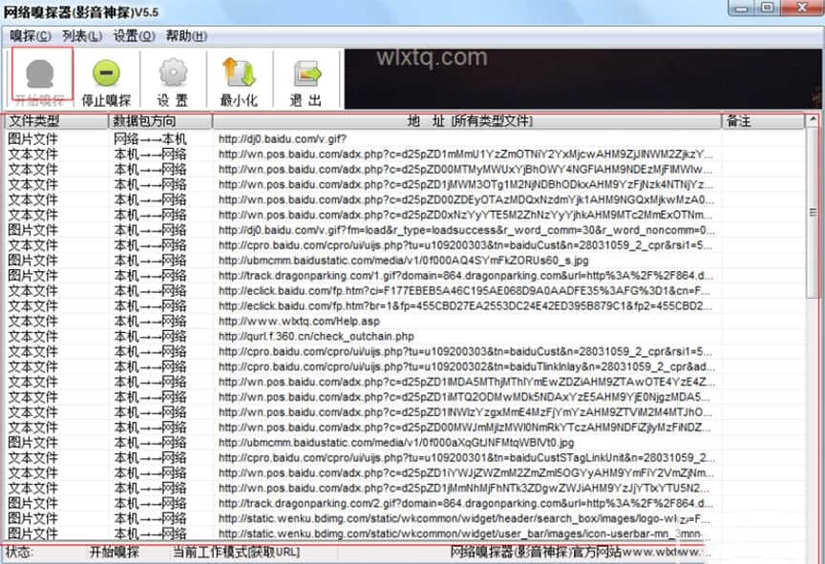825x564 pixels.
Task: Select cpro.baidu.com row with tu=u109200301
Action: pyautogui.click(x=405, y=458)
